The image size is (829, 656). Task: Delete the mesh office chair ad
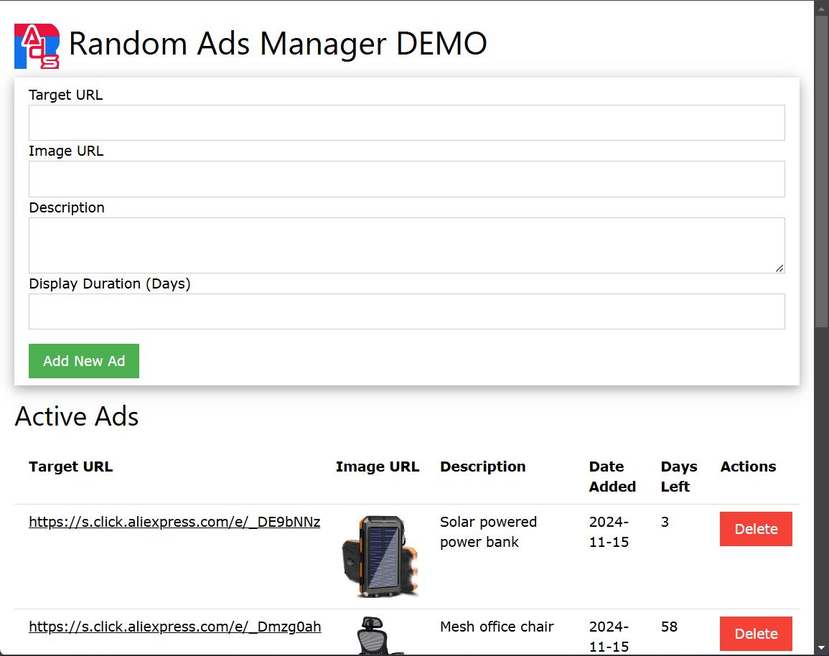coord(755,634)
